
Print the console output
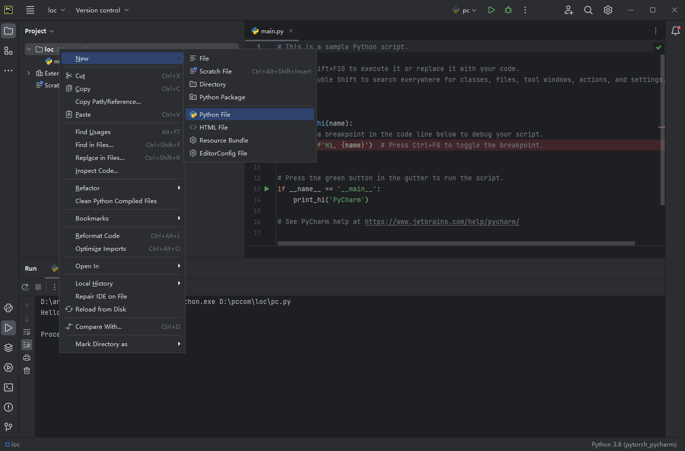point(27,358)
